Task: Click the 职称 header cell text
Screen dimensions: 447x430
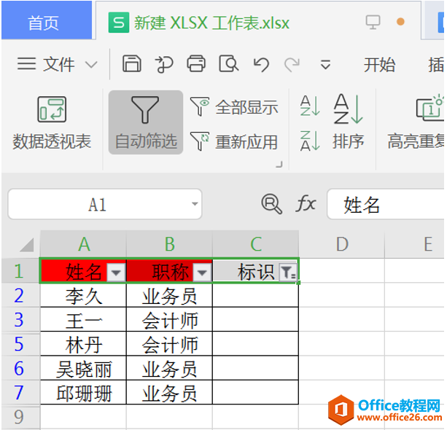Action: click(x=171, y=272)
